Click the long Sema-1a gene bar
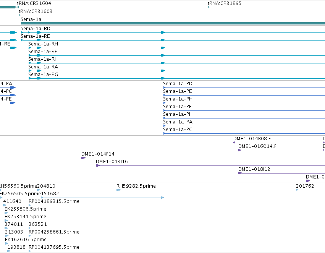Viewport: 325px width, 253px height. point(173,23)
